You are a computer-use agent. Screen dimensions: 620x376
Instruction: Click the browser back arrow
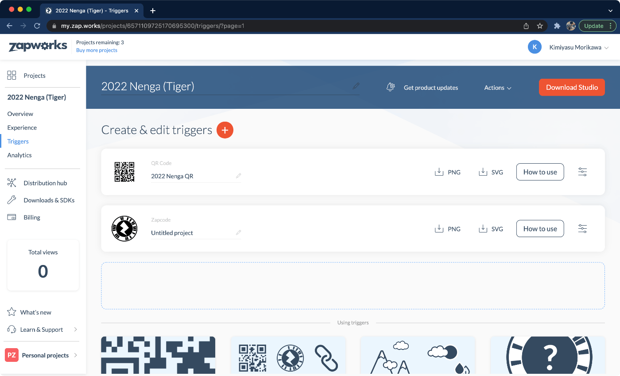click(x=9, y=26)
